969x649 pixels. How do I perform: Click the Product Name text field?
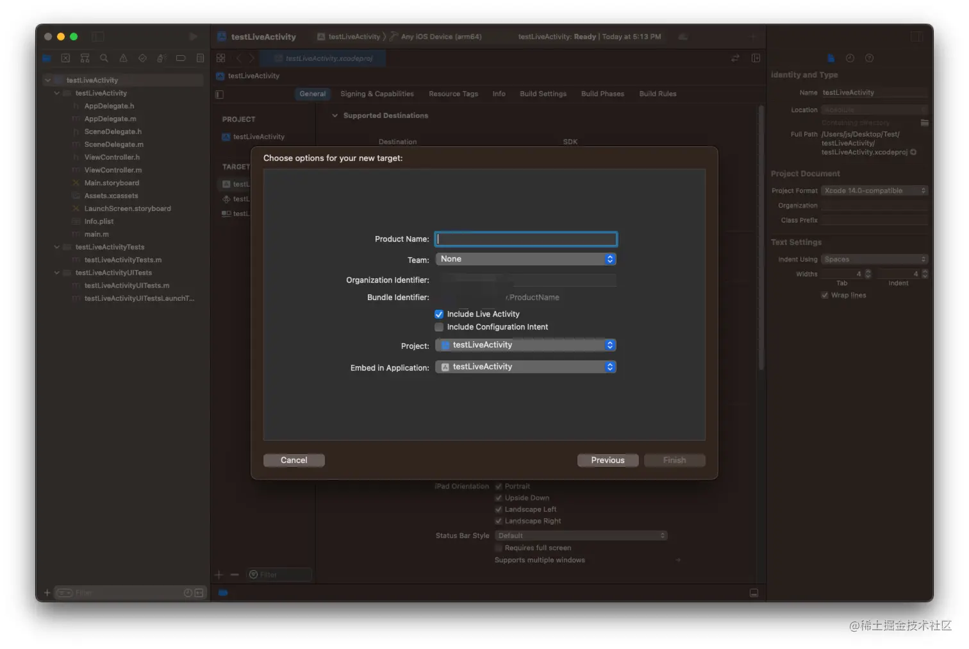pyautogui.click(x=526, y=239)
